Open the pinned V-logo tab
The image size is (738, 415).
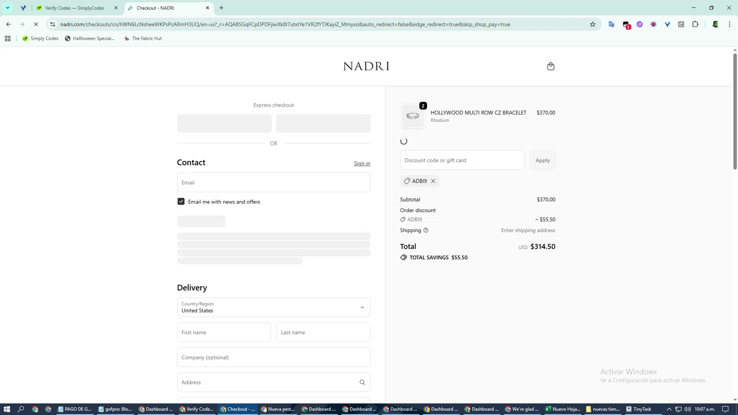[23, 8]
